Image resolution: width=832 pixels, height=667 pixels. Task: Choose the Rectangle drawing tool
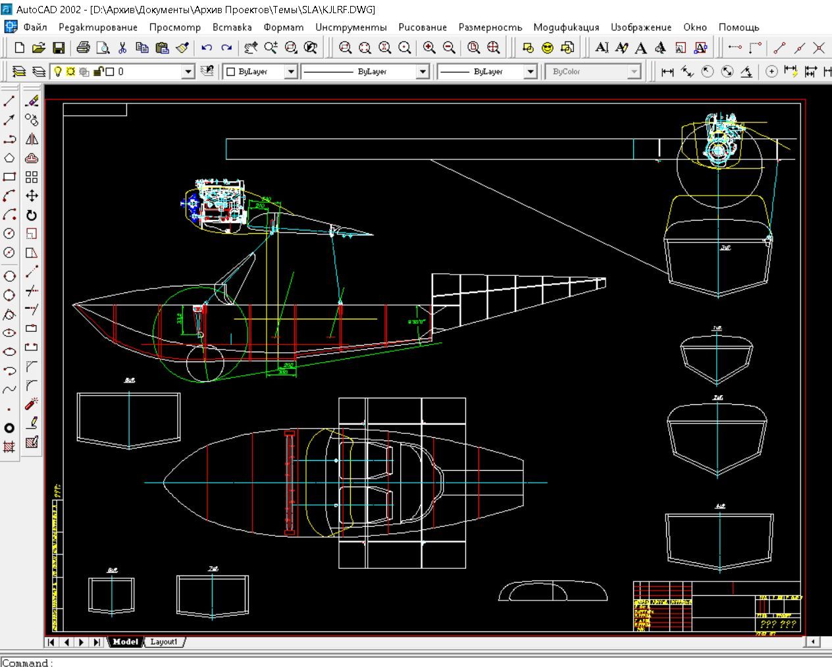pos(9,176)
